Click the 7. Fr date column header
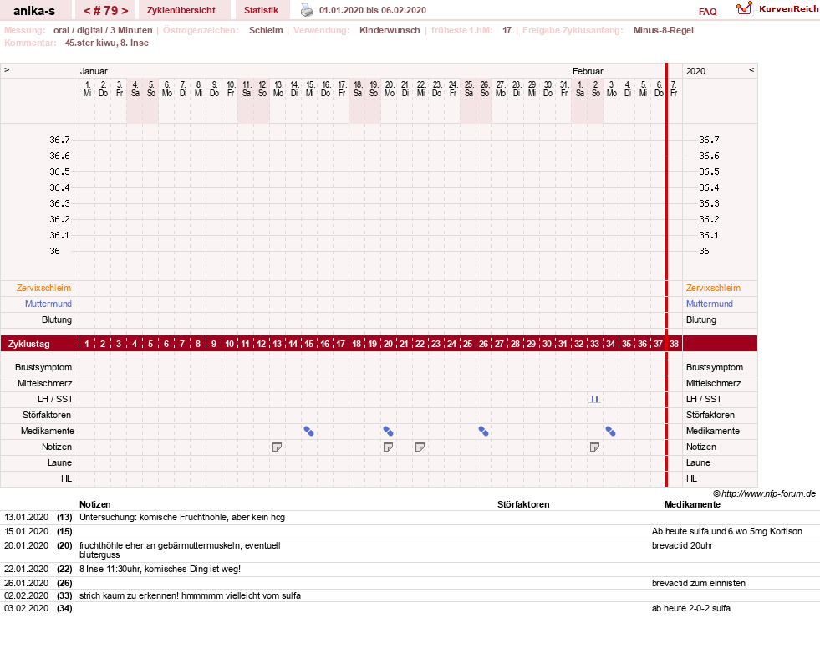Viewport: 820px width, 649px height. (x=674, y=89)
